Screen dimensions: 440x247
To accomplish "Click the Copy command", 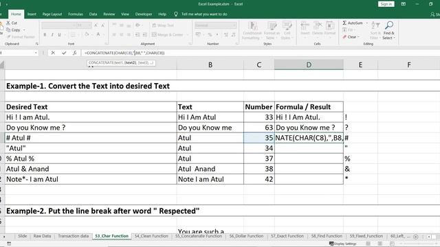I will point(13,30).
